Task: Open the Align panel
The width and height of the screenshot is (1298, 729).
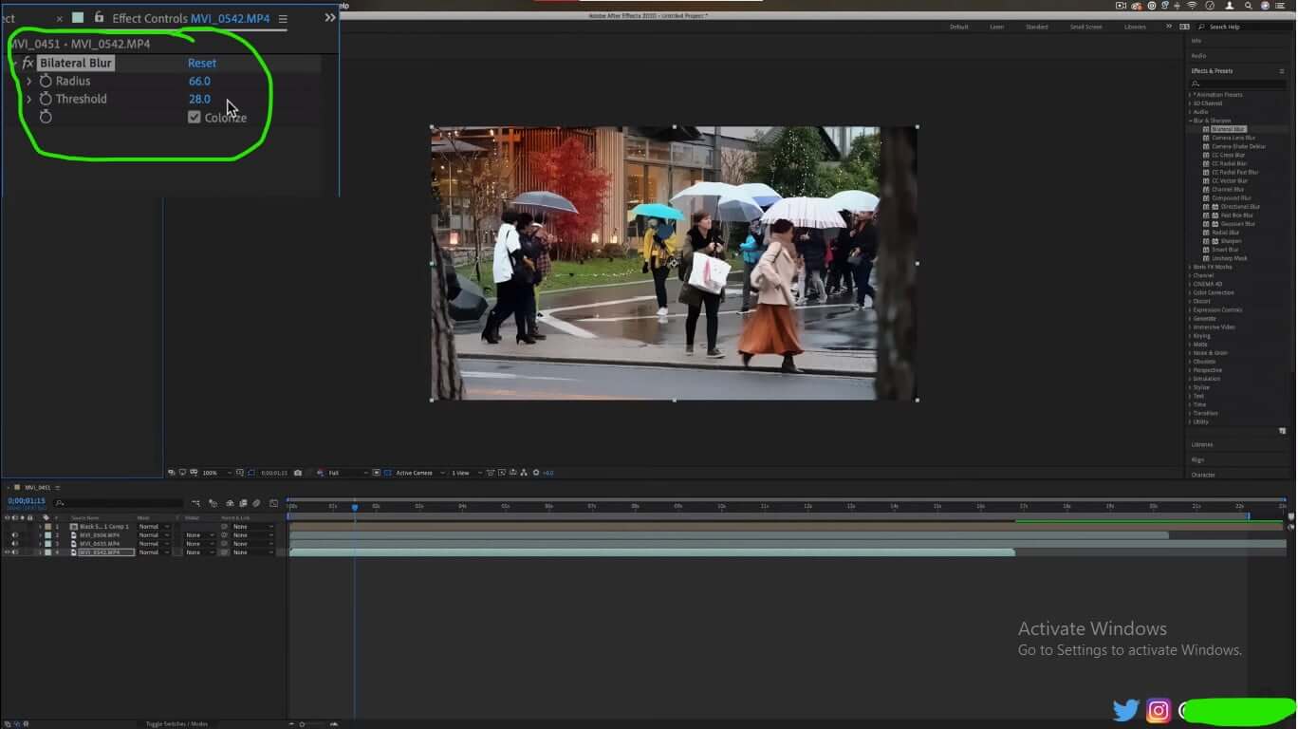Action: click(x=1197, y=459)
